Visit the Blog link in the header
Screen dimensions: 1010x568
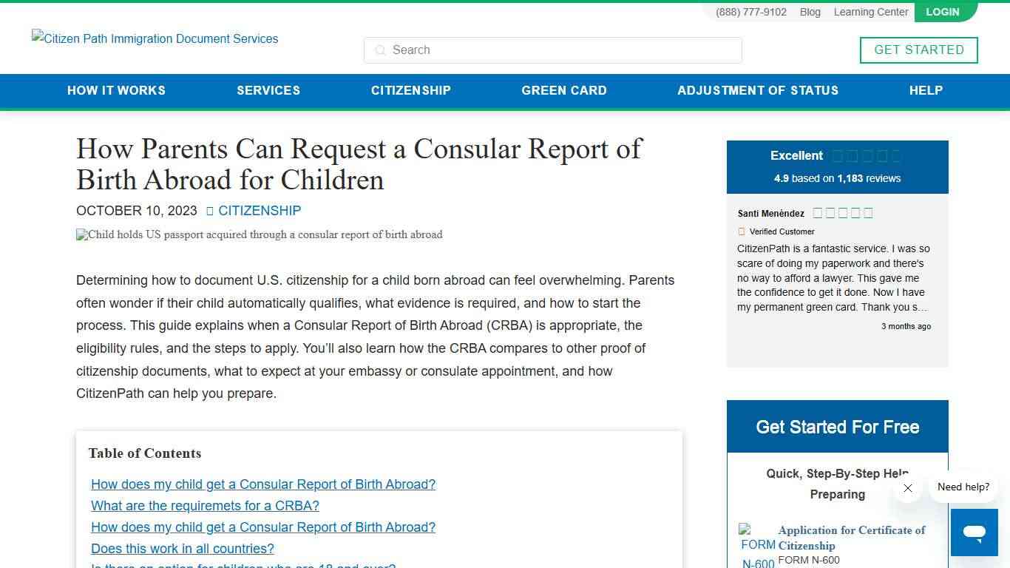810,12
